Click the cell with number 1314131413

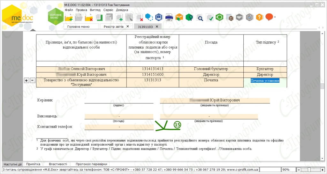[x=153, y=69]
